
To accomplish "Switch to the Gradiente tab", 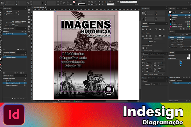I will click(184, 9).
